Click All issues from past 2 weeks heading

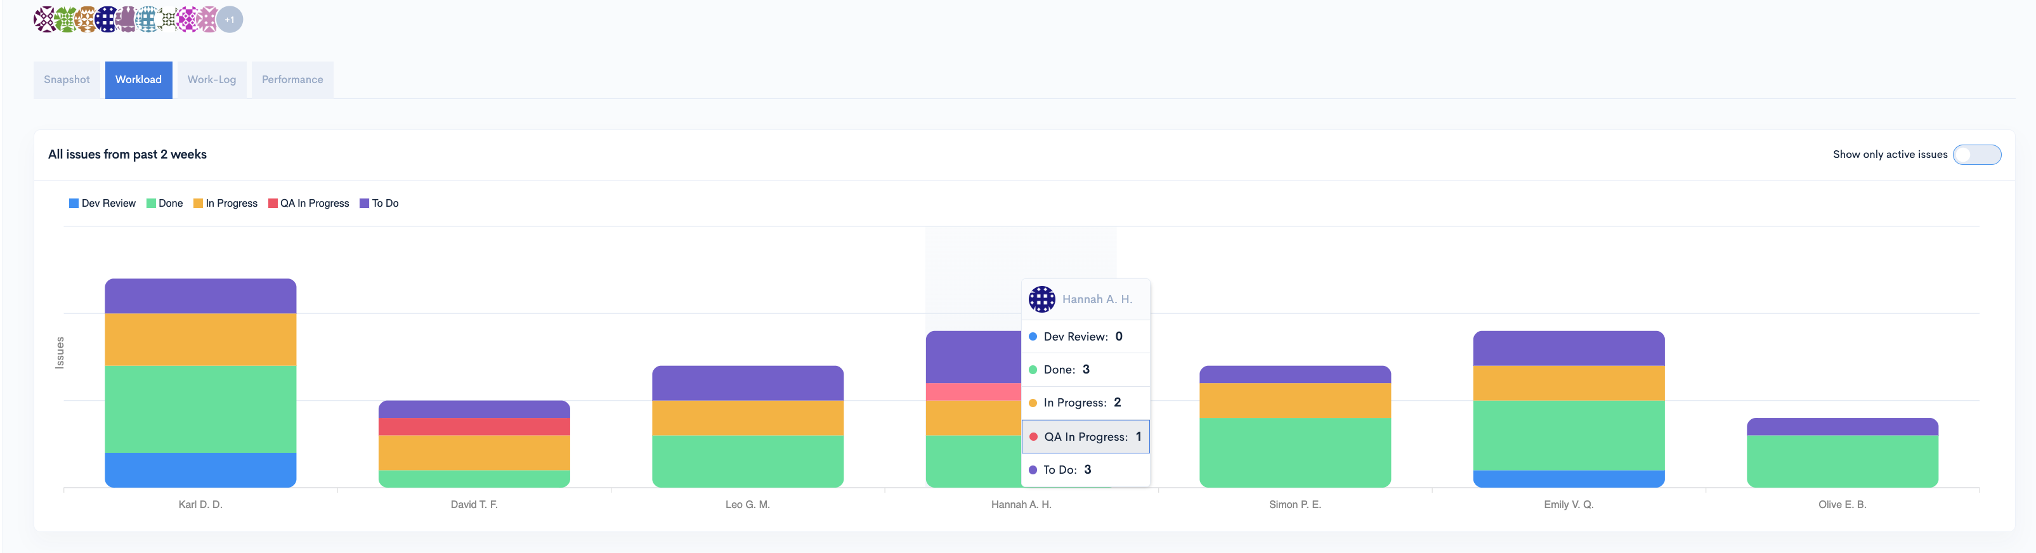(127, 154)
